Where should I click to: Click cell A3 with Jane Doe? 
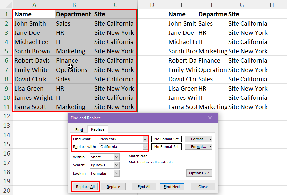[x=34, y=32]
